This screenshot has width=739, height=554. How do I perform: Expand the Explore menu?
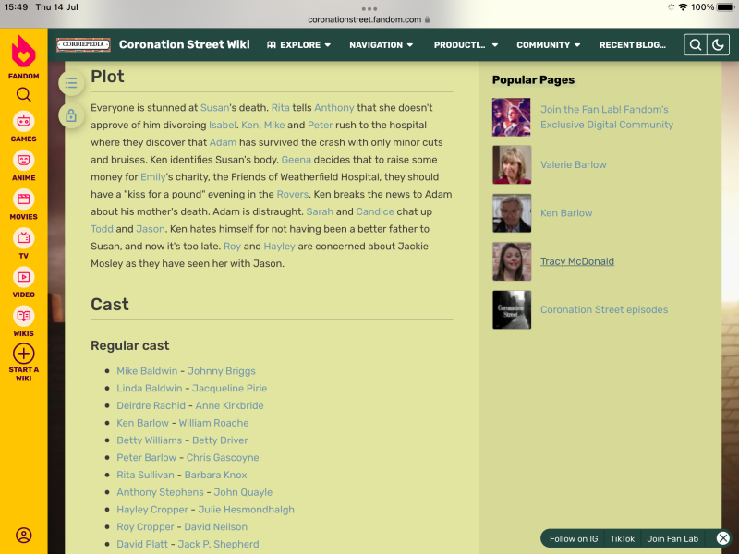click(298, 44)
